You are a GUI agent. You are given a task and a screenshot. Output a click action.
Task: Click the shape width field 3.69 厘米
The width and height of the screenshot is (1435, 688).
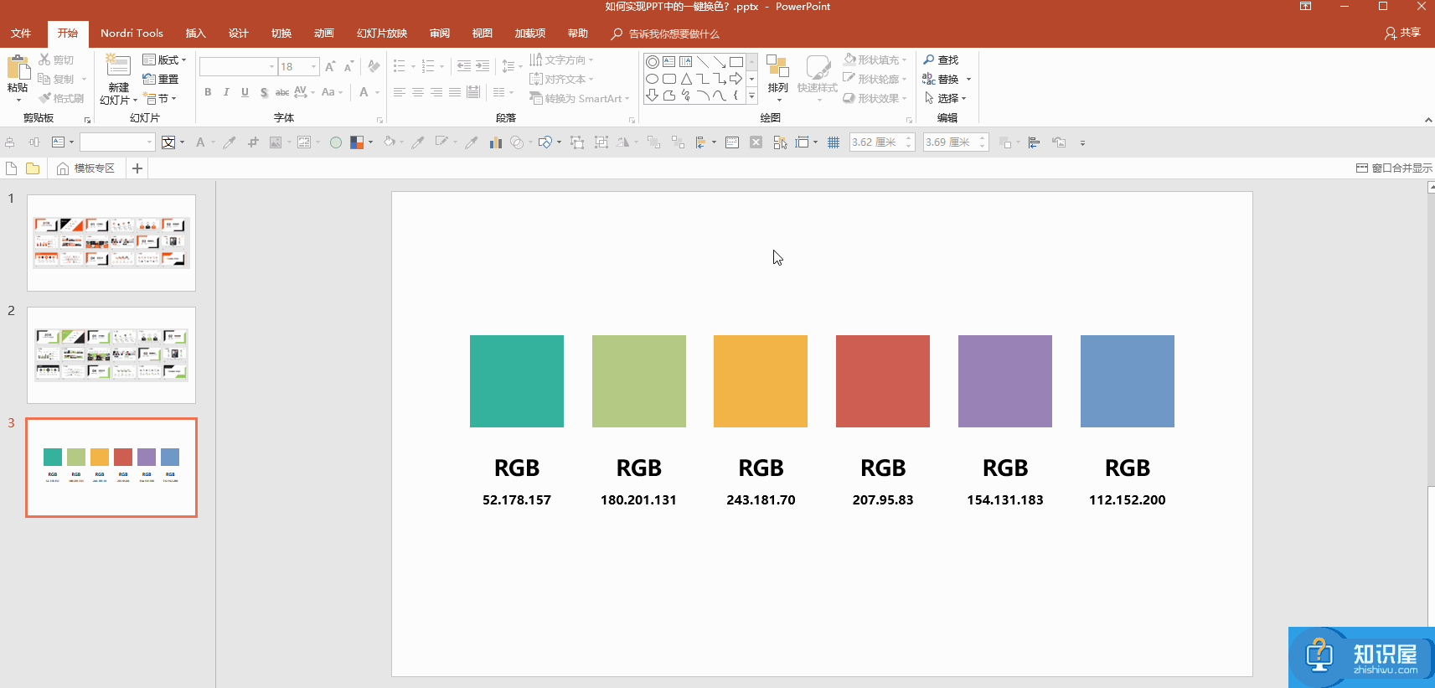(x=955, y=142)
